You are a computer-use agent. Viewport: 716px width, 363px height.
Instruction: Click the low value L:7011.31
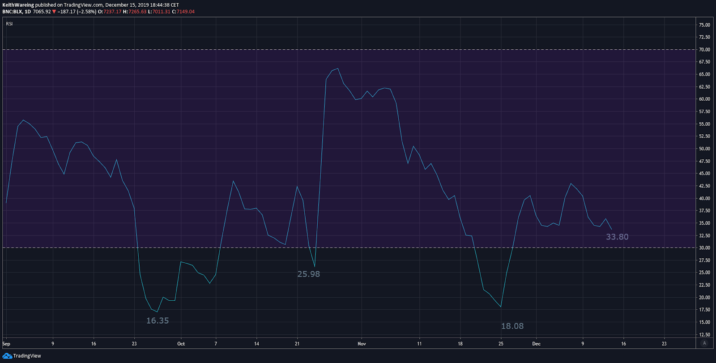click(159, 12)
